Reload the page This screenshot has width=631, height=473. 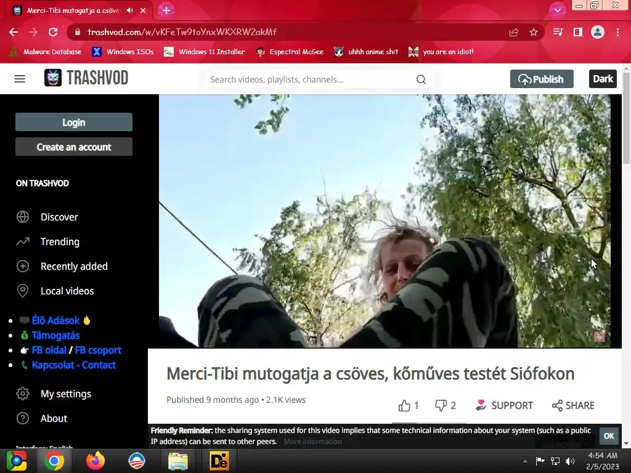[x=53, y=32]
